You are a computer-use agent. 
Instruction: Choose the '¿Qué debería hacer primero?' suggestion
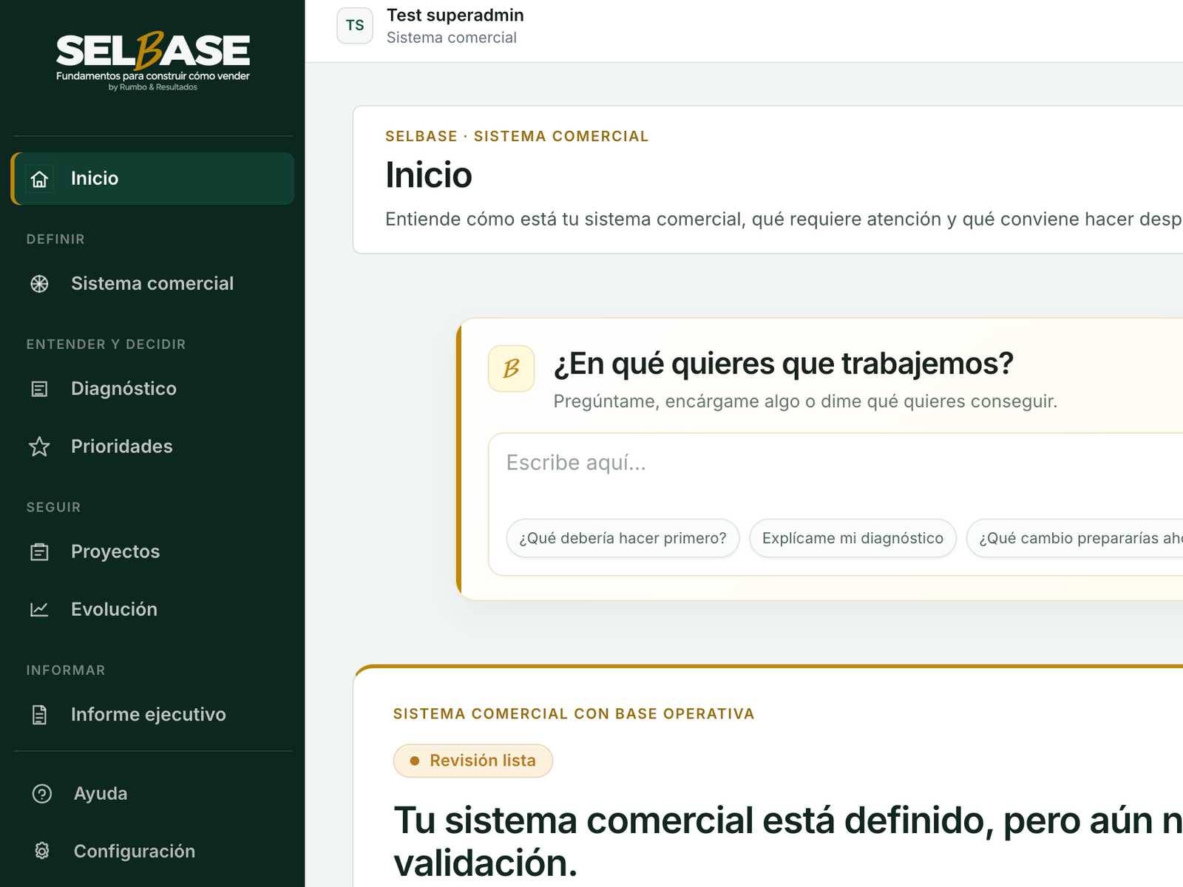pyautogui.click(x=623, y=538)
